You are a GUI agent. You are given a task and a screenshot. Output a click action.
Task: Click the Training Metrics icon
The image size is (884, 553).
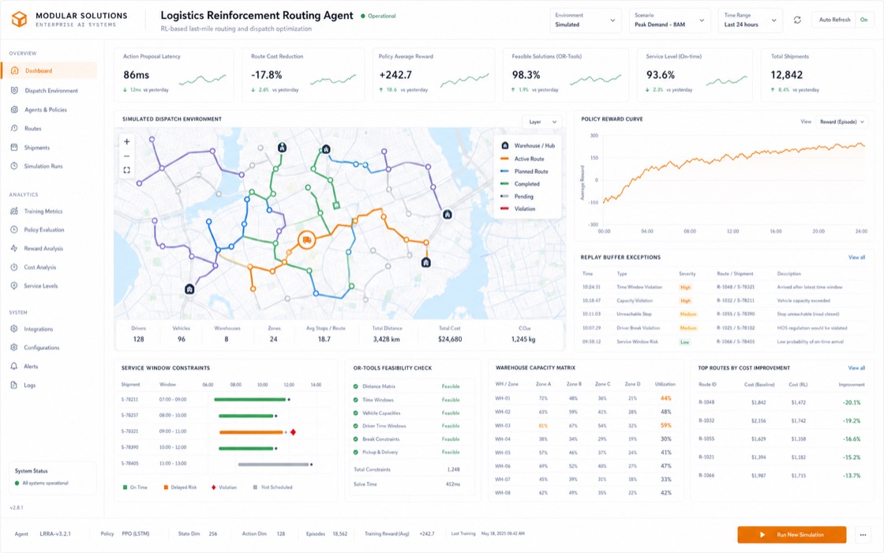14,211
